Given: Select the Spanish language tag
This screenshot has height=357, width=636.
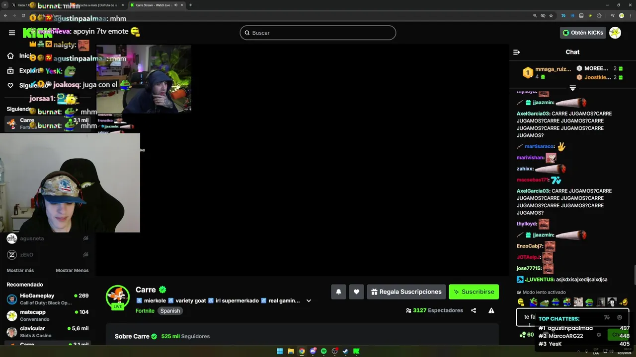Looking at the screenshot, I should pos(170,311).
